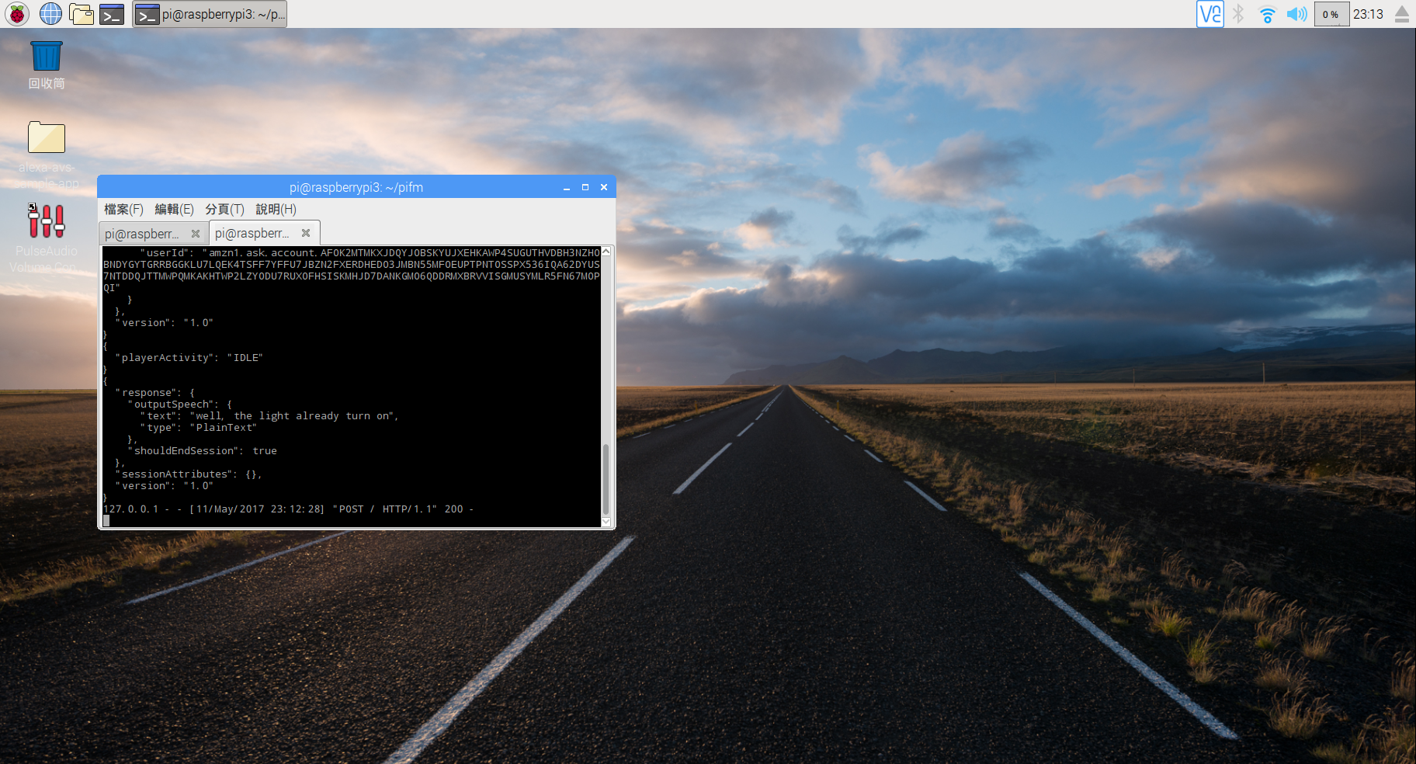
Task: Click the "type": "PlainText" line
Action: [x=198, y=428]
